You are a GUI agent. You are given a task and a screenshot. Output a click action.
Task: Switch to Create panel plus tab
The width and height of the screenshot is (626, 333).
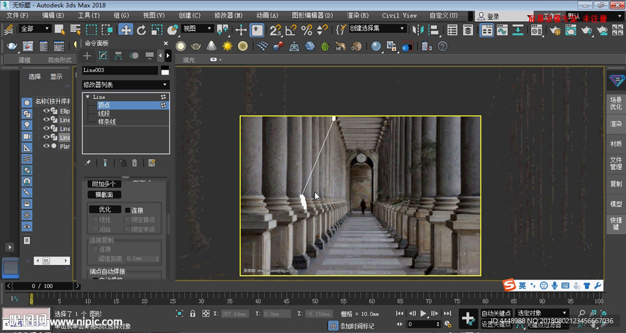point(87,56)
